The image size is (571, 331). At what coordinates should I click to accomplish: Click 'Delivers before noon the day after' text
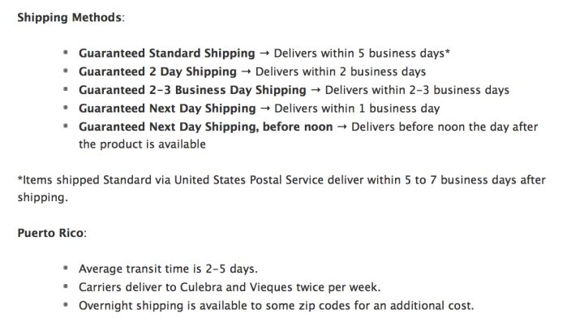[x=445, y=127]
